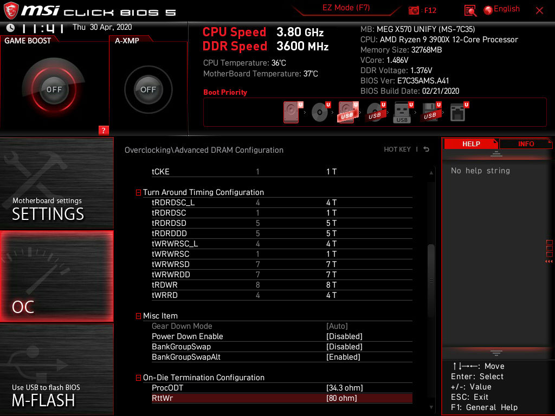Image resolution: width=555 pixels, height=416 pixels.
Task: Click the back arrow next to HOT KEY
Action: coord(427,149)
